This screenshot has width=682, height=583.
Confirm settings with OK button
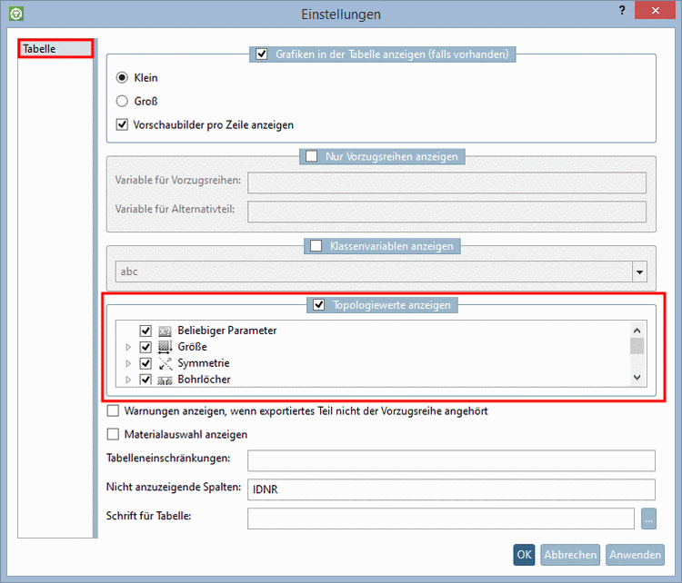tap(524, 555)
